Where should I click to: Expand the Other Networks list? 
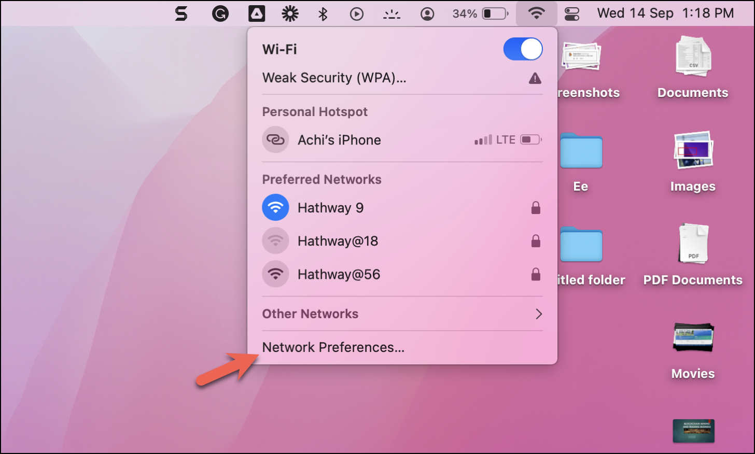pos(402,314)
